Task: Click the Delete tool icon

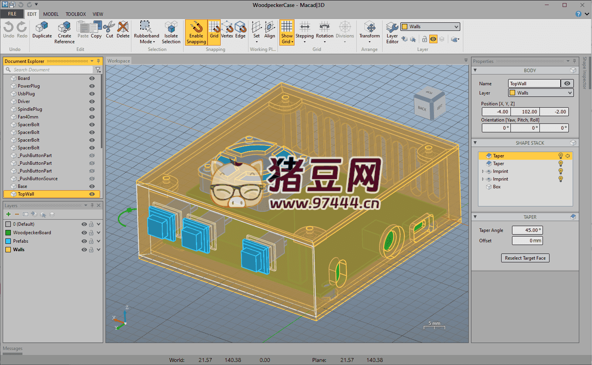Action: [123, 27]
